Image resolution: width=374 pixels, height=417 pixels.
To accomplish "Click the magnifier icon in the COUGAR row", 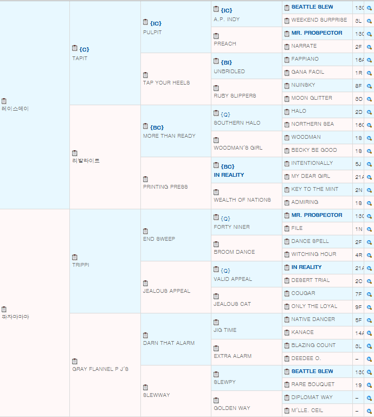I will coord(369,294).
